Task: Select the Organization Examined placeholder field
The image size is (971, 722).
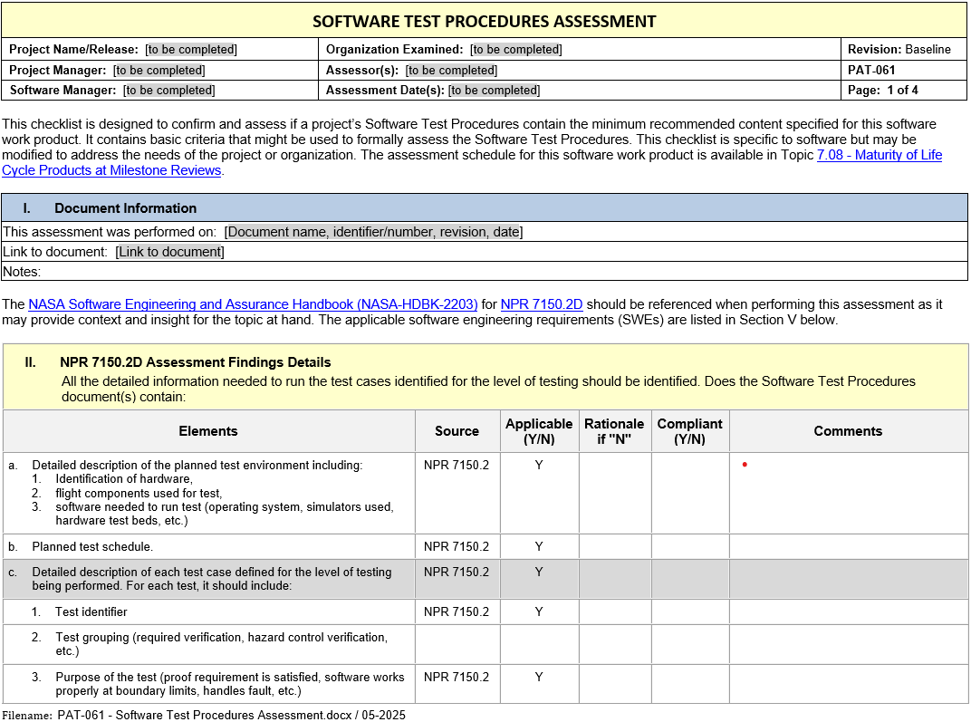Action: pyautogui.click(x=515, y=50)
